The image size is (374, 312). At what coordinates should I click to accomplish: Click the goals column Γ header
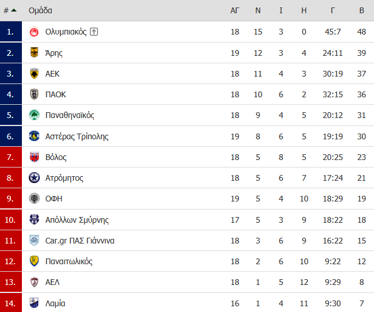333,10
